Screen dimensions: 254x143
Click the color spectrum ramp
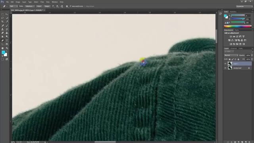click(238, 27)
